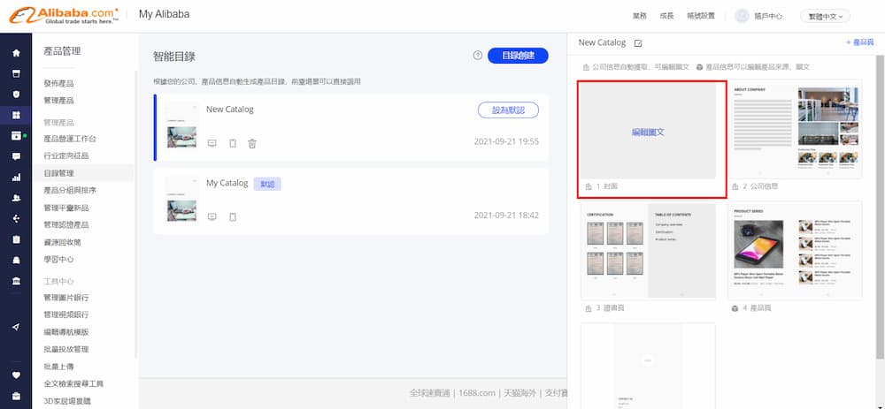Open the user avatar next to the user center label
Viewport: 885px width, 409px height.
[x=742, y=16]
